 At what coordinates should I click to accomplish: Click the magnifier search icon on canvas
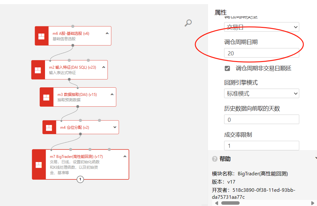[188, 23]
